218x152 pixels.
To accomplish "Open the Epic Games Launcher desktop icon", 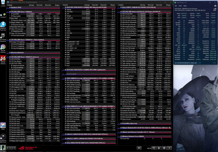I will [x=3, y=38].
